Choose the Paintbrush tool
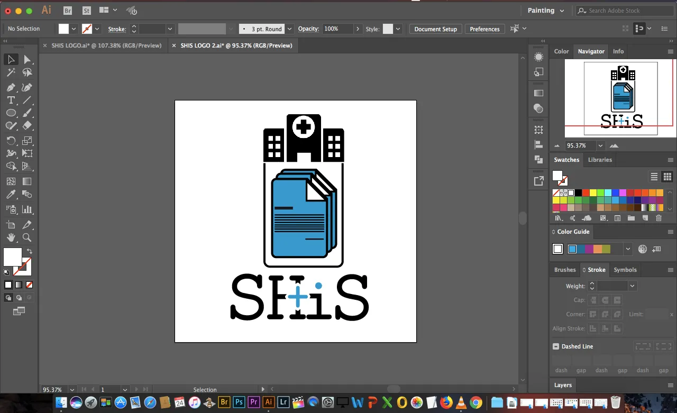Image resolution: width=677 pixels, height=413 pixels. (x=27, y=113)
